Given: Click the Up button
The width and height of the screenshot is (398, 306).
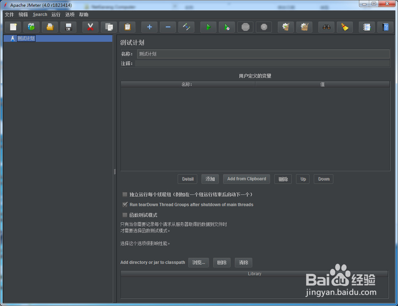Looking at the screenshot, I should (303, 179).
